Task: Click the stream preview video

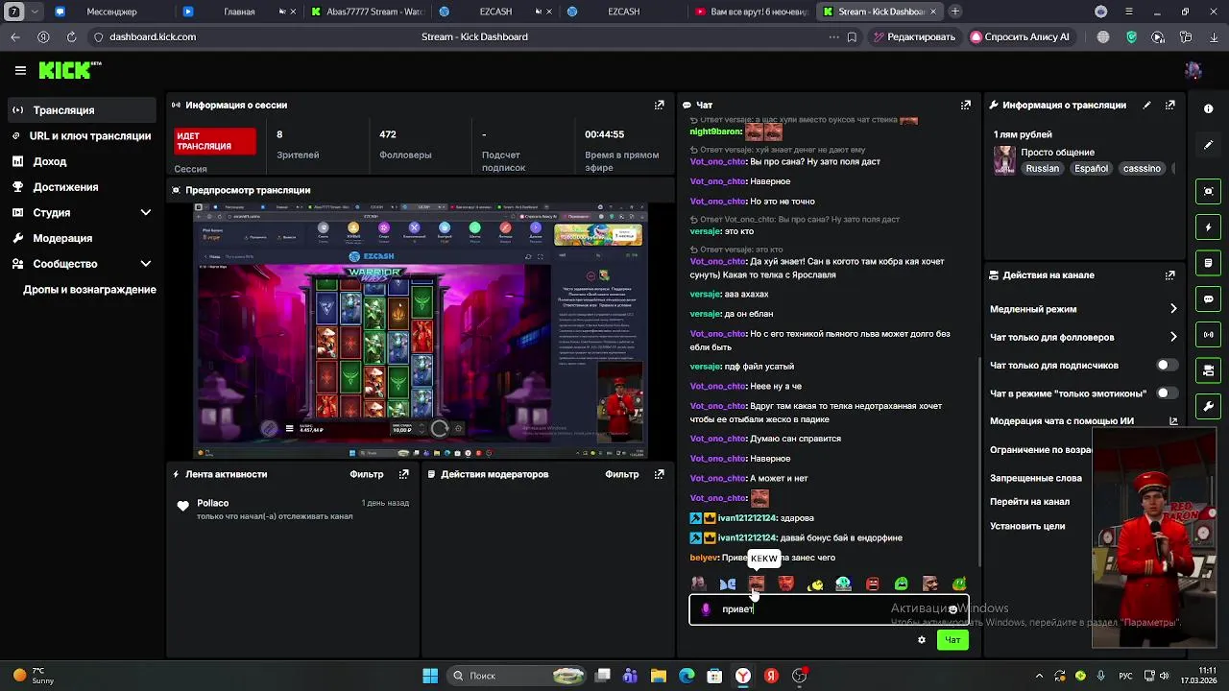Action: 421,331
